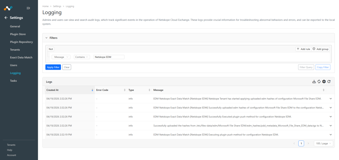Open Plugin Repository in sidebar

(22, 42)
